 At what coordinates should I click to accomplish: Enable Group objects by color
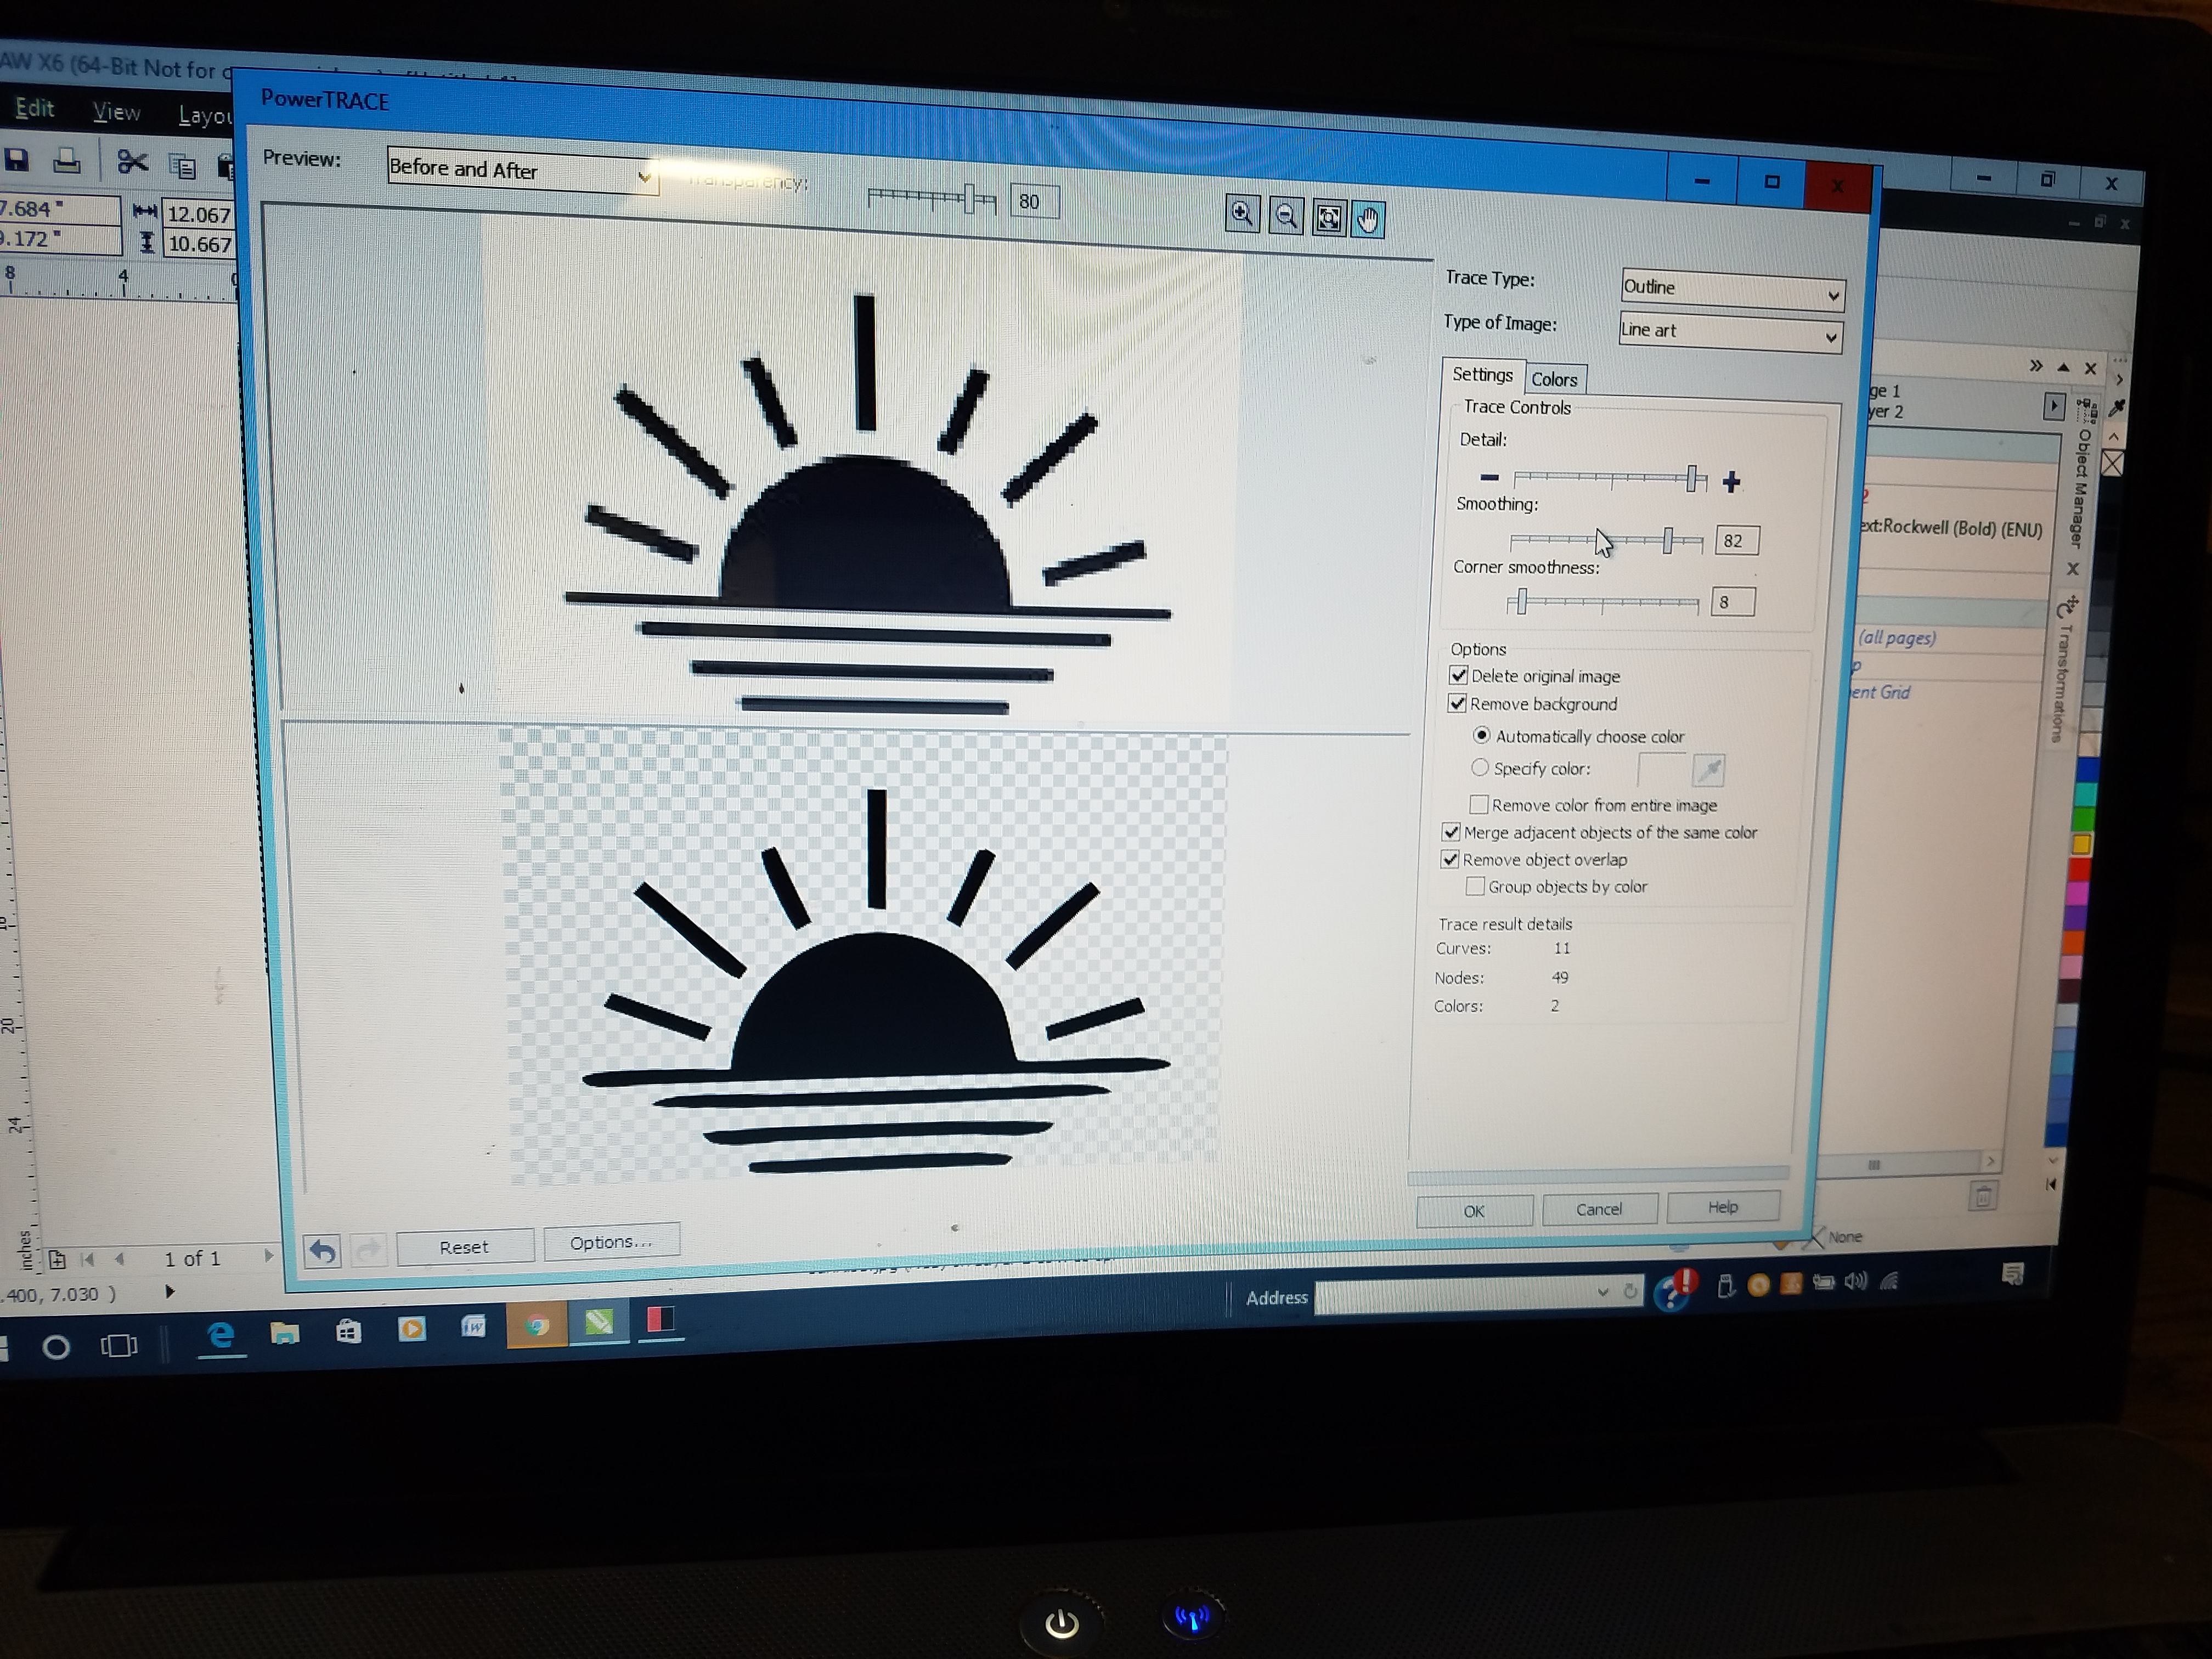pyautogui.click(x=1475, y=886)
